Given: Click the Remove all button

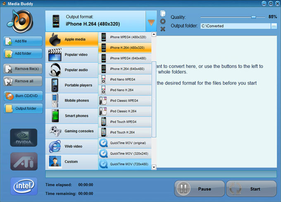Looking at the screenshot, I should point(23,81).
